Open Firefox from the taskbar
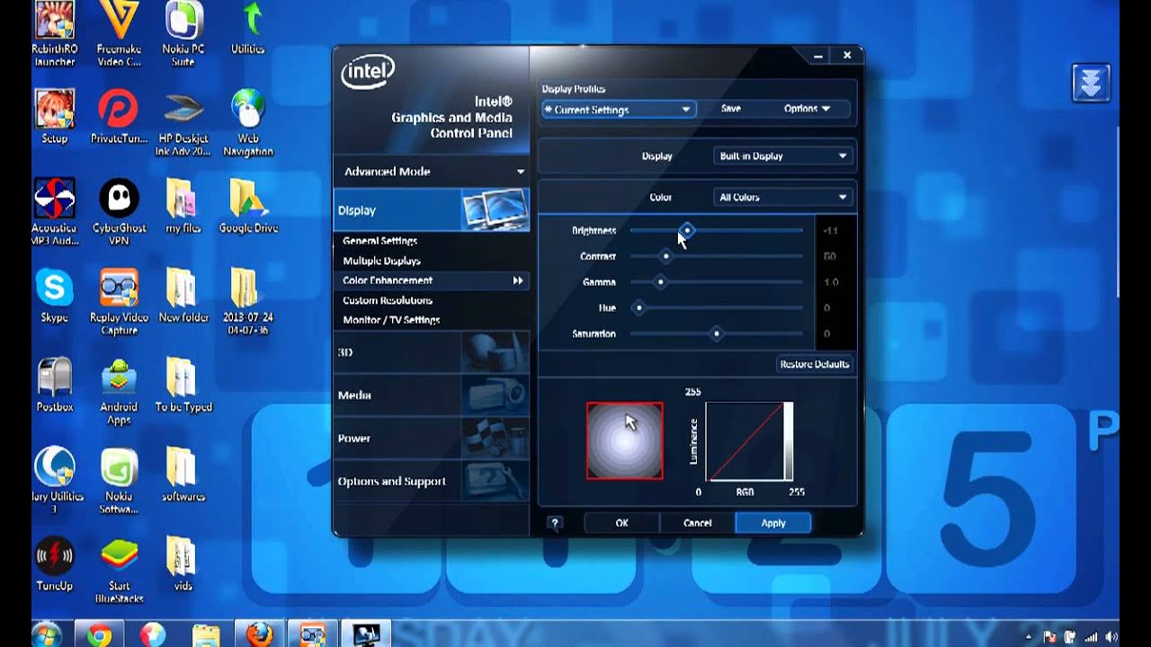 pos(259,634)
